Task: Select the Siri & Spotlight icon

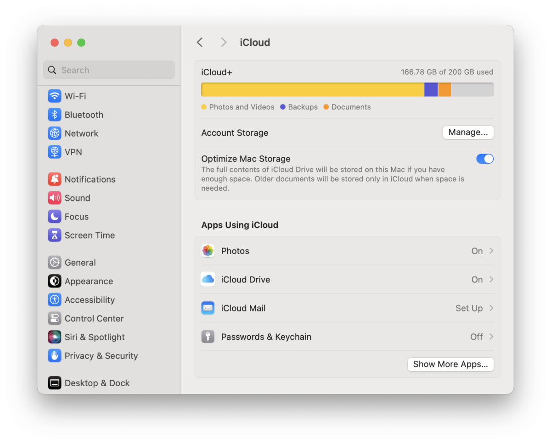Action: (54, 337)
